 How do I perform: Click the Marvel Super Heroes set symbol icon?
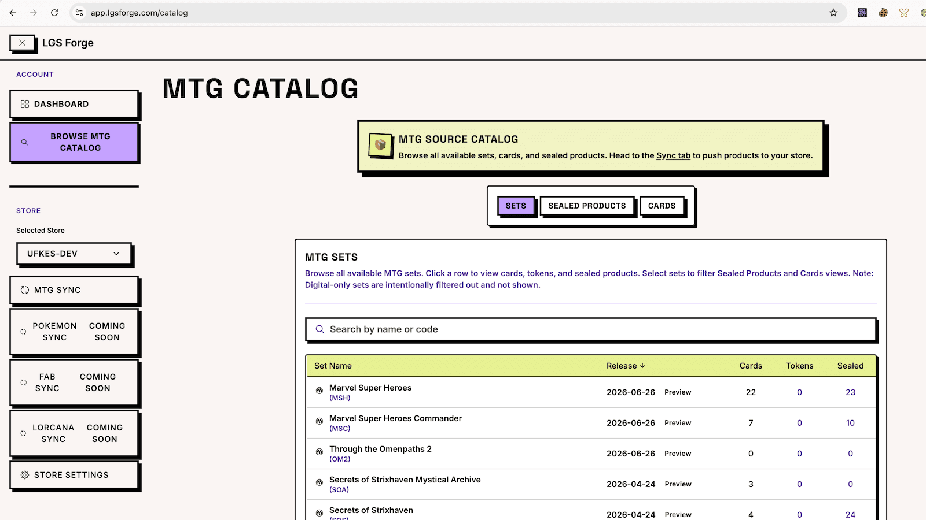point(319,391)
